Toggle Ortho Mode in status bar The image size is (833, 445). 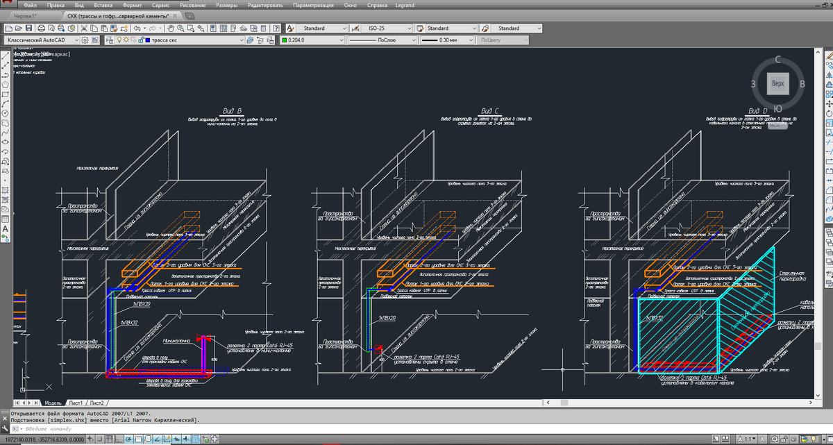tap(119, 439)
